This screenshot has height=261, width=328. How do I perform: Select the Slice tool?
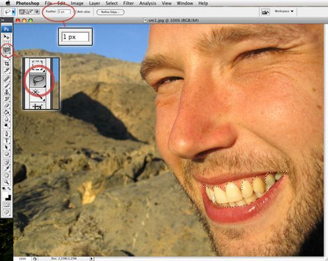7,71
